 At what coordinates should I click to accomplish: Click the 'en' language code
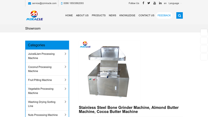165,3
